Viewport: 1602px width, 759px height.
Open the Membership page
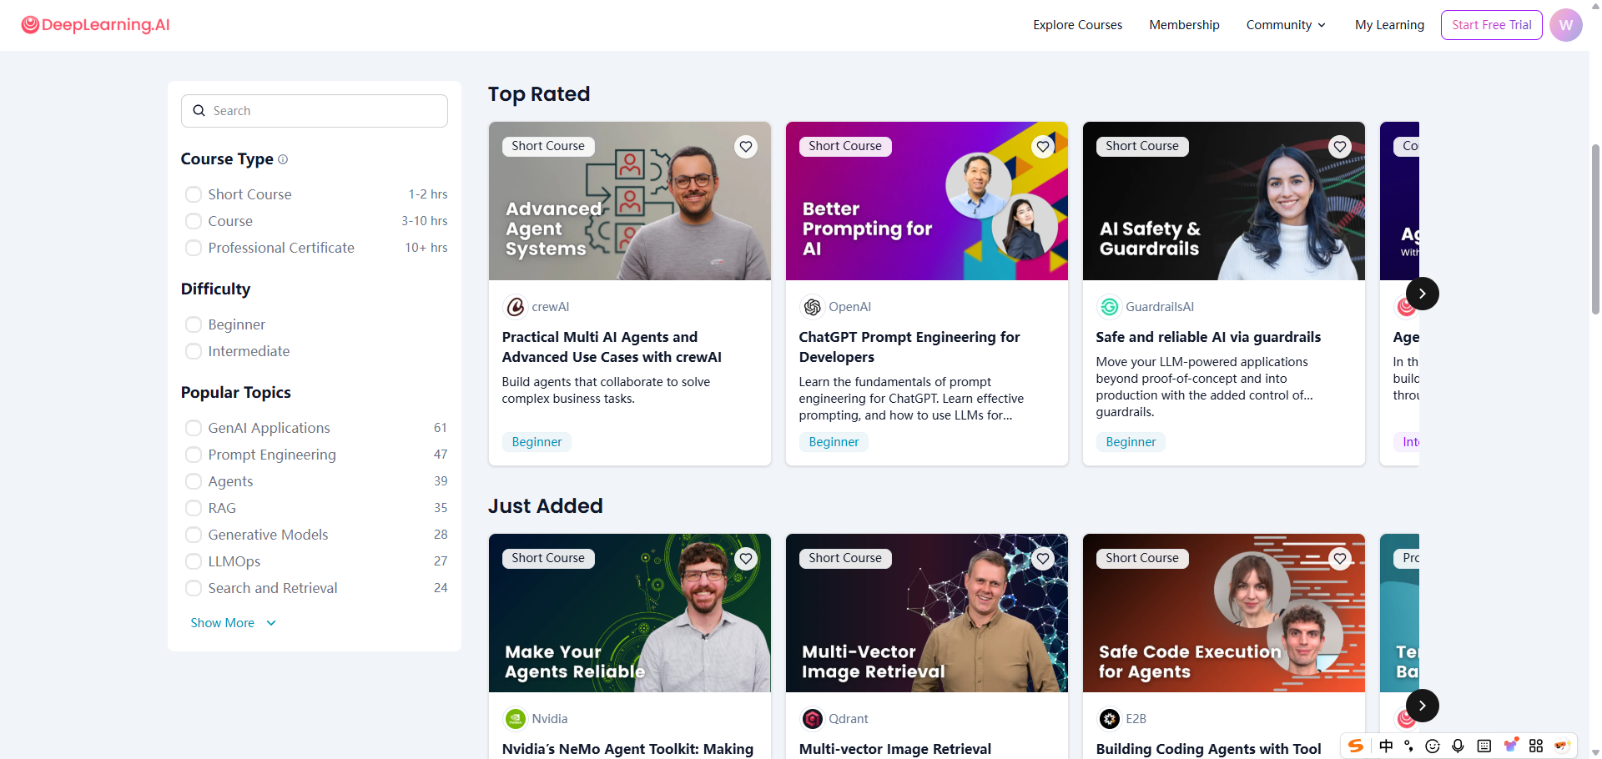click(x=1184, y=25)
